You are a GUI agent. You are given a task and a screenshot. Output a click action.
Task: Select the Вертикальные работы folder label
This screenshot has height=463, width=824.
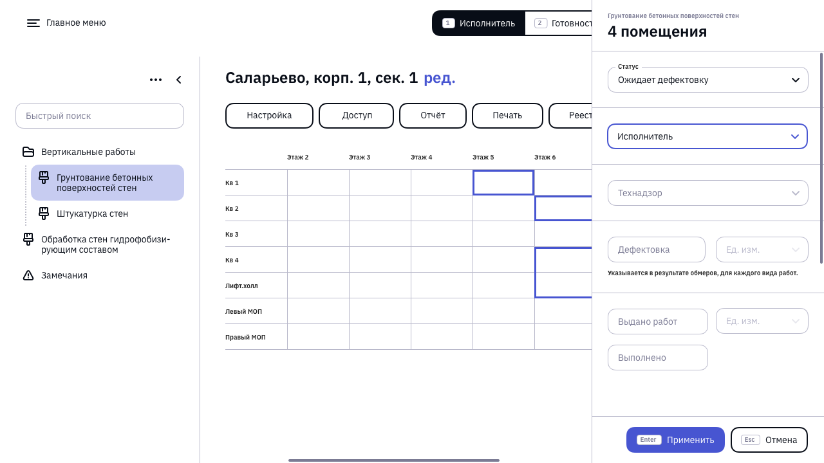pyautogui.click(x=88, y=152)
